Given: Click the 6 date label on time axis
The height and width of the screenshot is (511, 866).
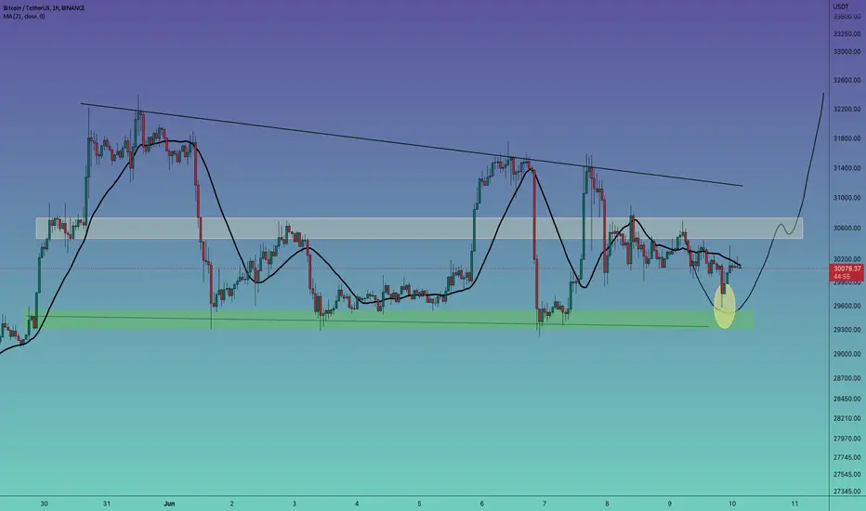Looking at the screenshot, I should (x=481, y=504).
